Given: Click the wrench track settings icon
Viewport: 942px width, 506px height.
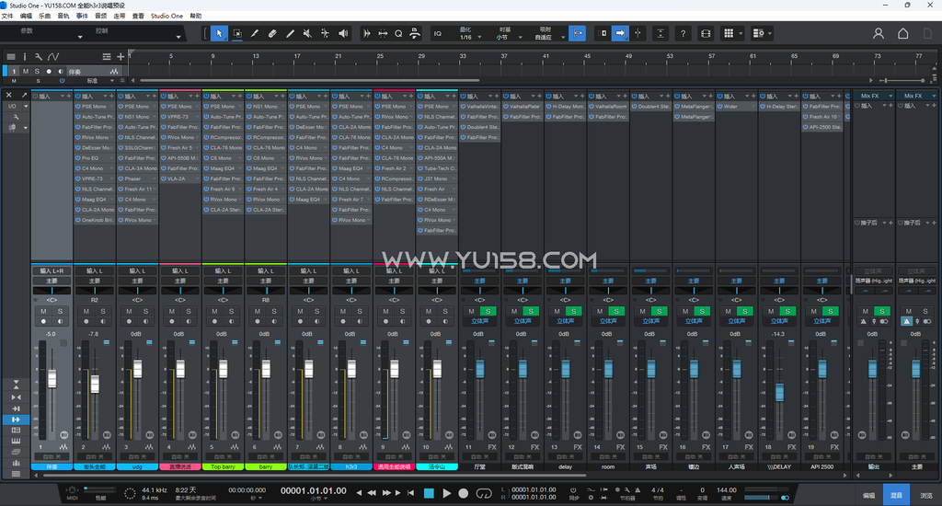Looking at the screenshot, I should coord(39,56).
